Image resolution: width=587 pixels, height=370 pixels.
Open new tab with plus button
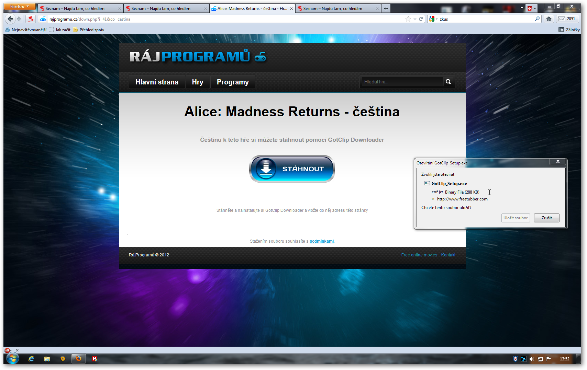(x=386, y=9)
